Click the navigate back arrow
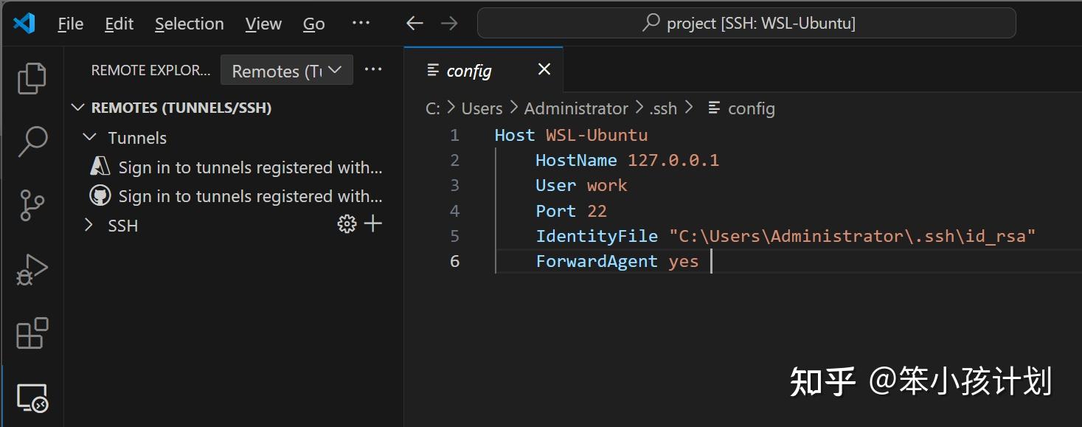Image resolution: width=1082 pixels, height=427 pixels. coord(414,23)
